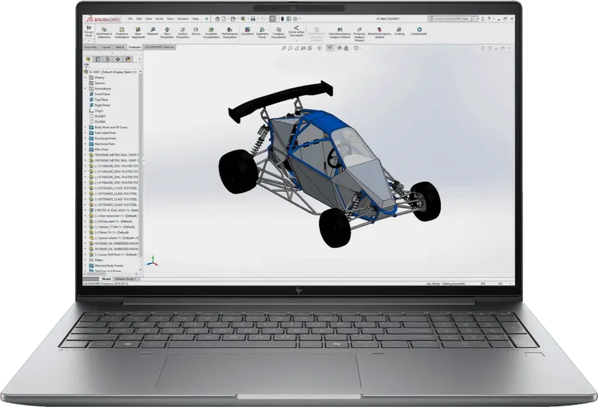
Task: Expand the Misc Parts folder
Action: point(85,149)
